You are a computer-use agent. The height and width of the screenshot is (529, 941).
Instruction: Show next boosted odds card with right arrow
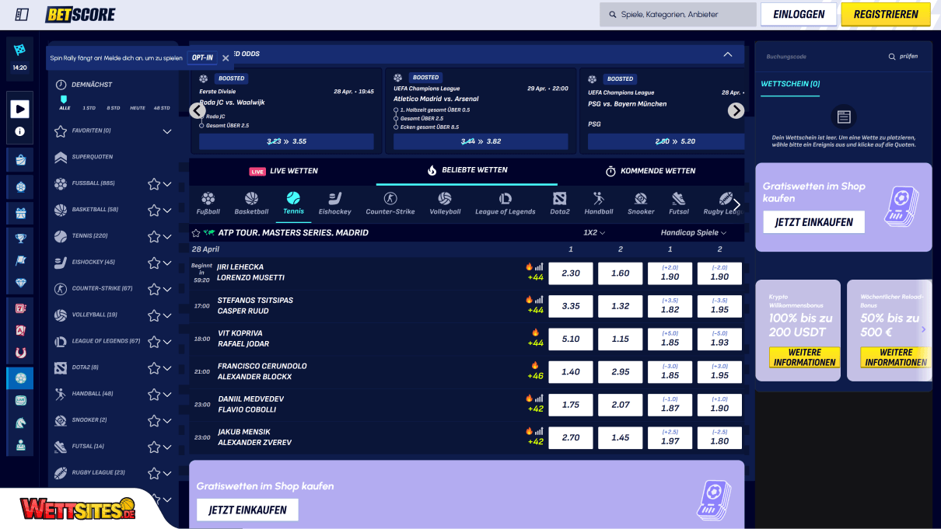[x=736, y=111]
